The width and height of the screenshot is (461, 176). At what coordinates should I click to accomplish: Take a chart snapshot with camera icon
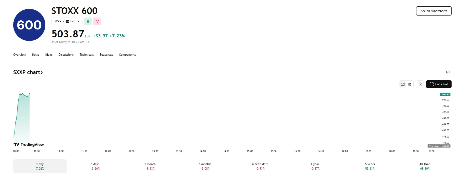(420, 84)
